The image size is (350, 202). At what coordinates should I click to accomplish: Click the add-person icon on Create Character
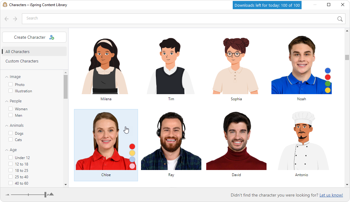click(x=51, y=37)
